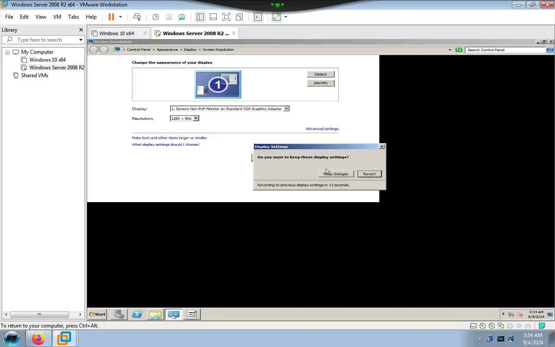Collapse the My Computer tree node
The width and height of the screenshot is (555, 347).
7,52
